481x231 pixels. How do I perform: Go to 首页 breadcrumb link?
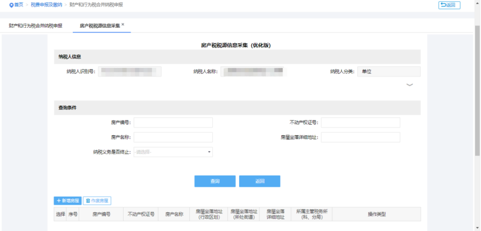pyautogui.click(x=18, y=5)
